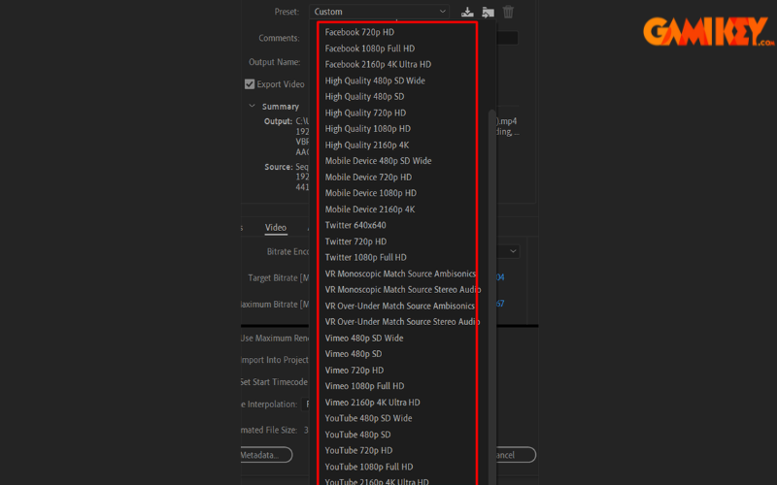Switch to the Video tab

click(x=276, y=228)
